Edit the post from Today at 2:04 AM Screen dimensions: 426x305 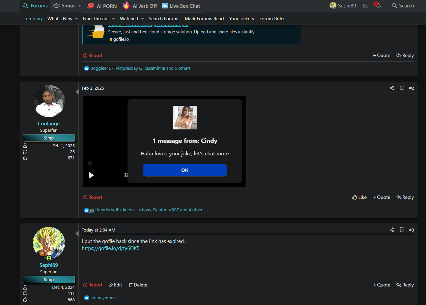[x=115, y=285]
